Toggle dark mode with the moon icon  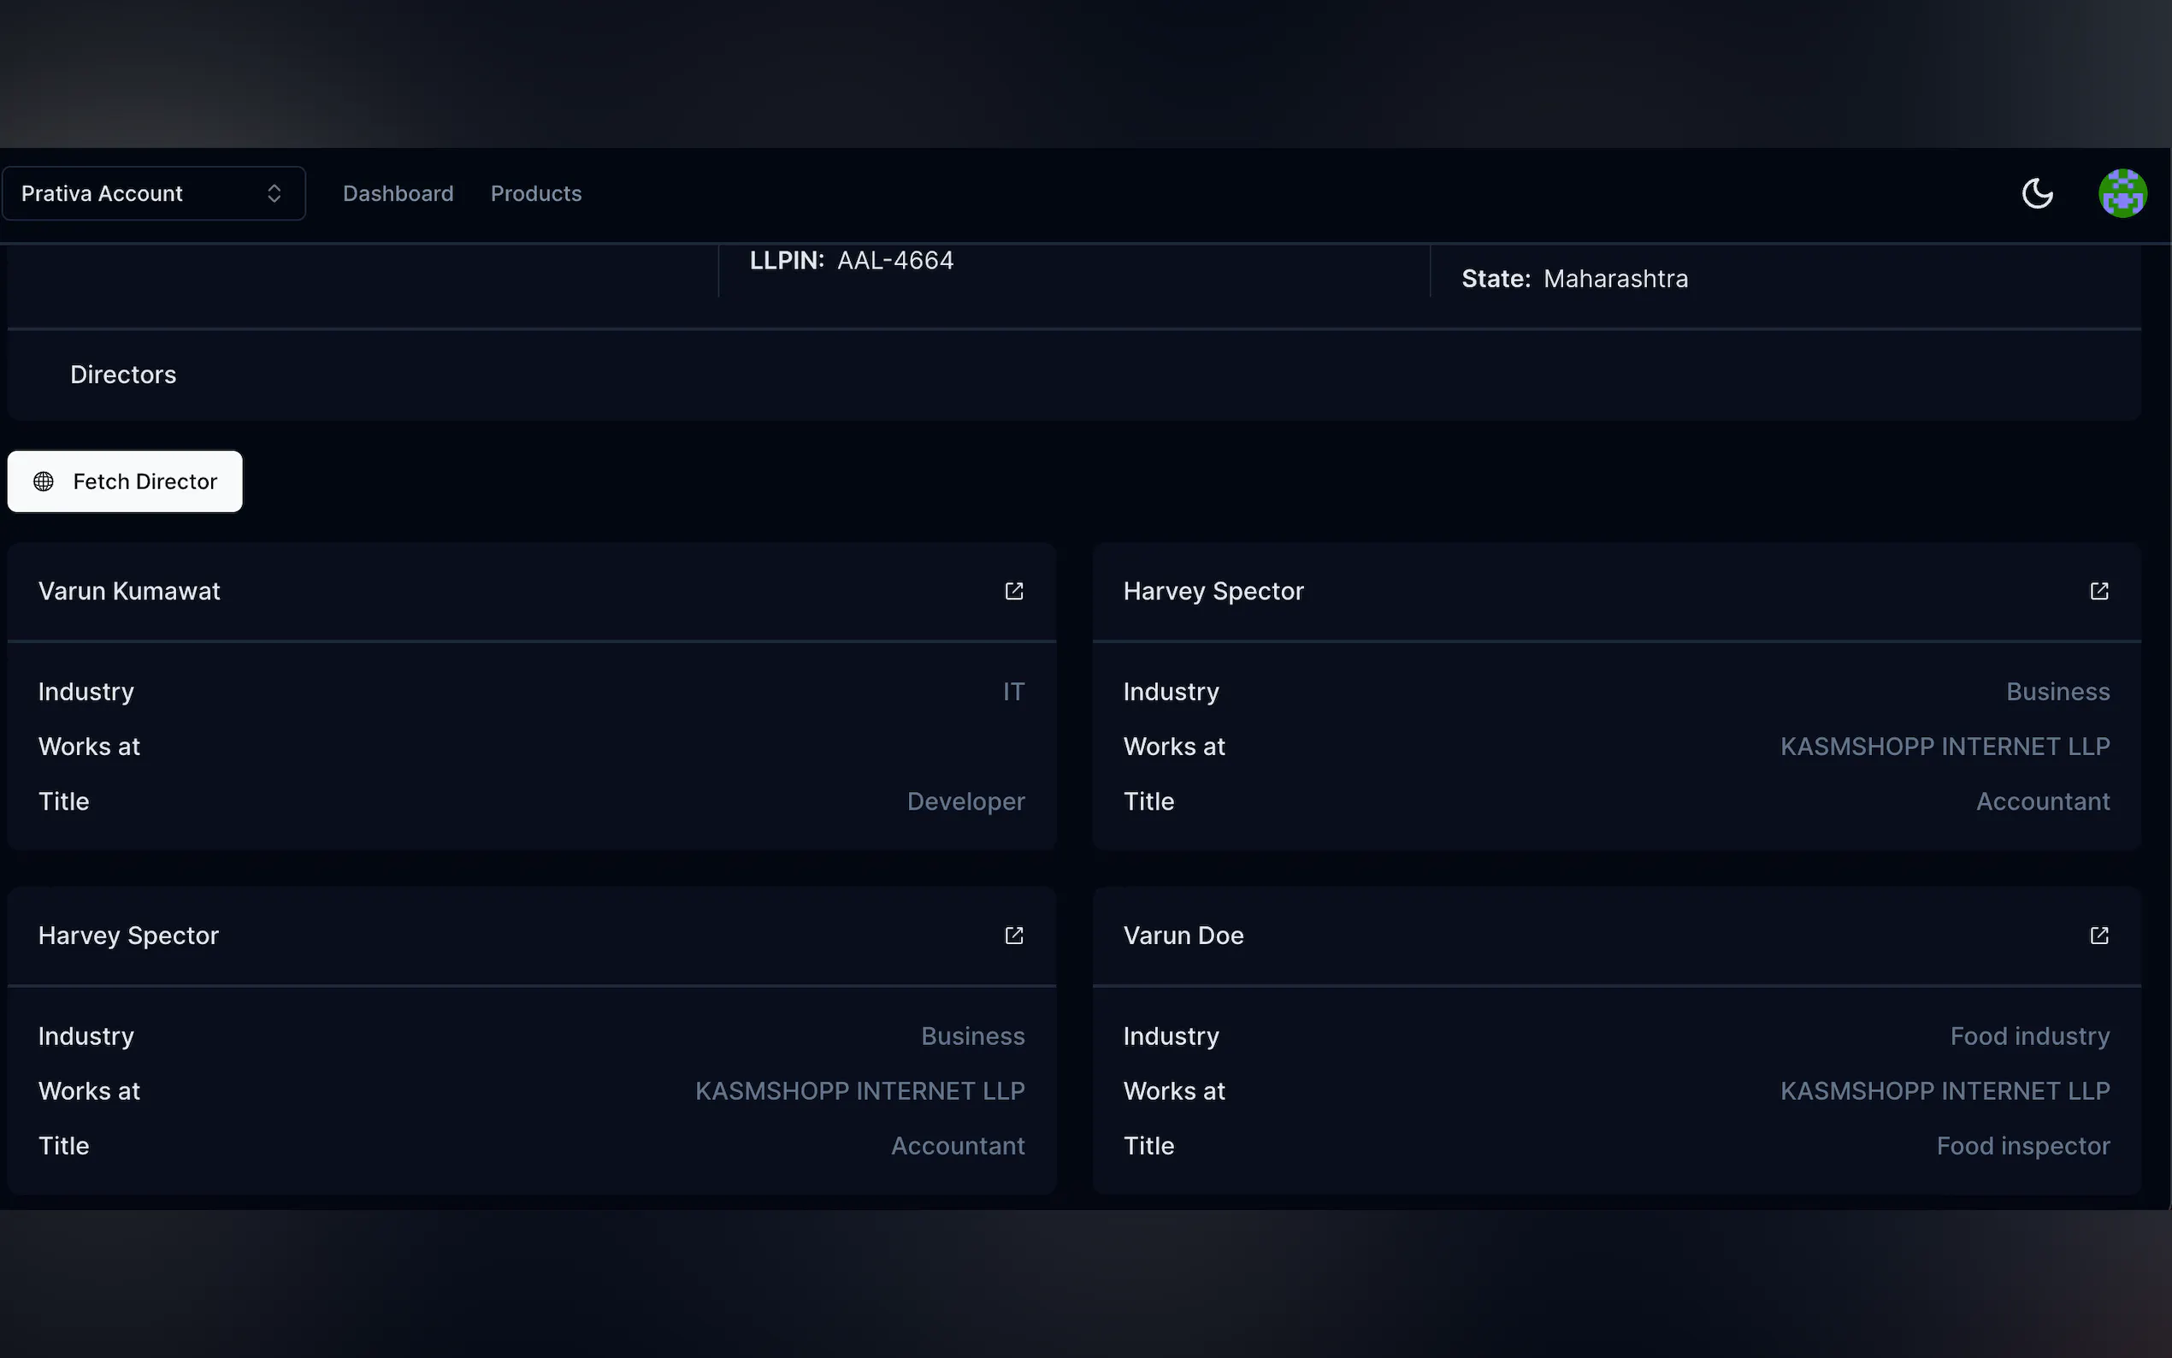2036,193
